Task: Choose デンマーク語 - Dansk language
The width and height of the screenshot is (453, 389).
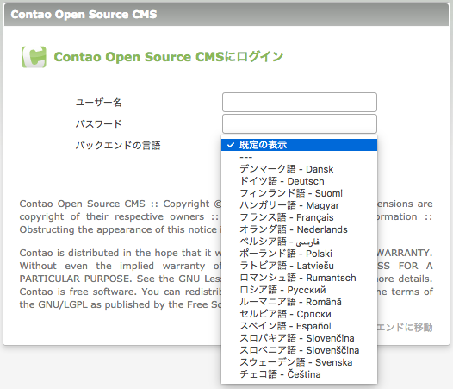Action: point(300,169)
